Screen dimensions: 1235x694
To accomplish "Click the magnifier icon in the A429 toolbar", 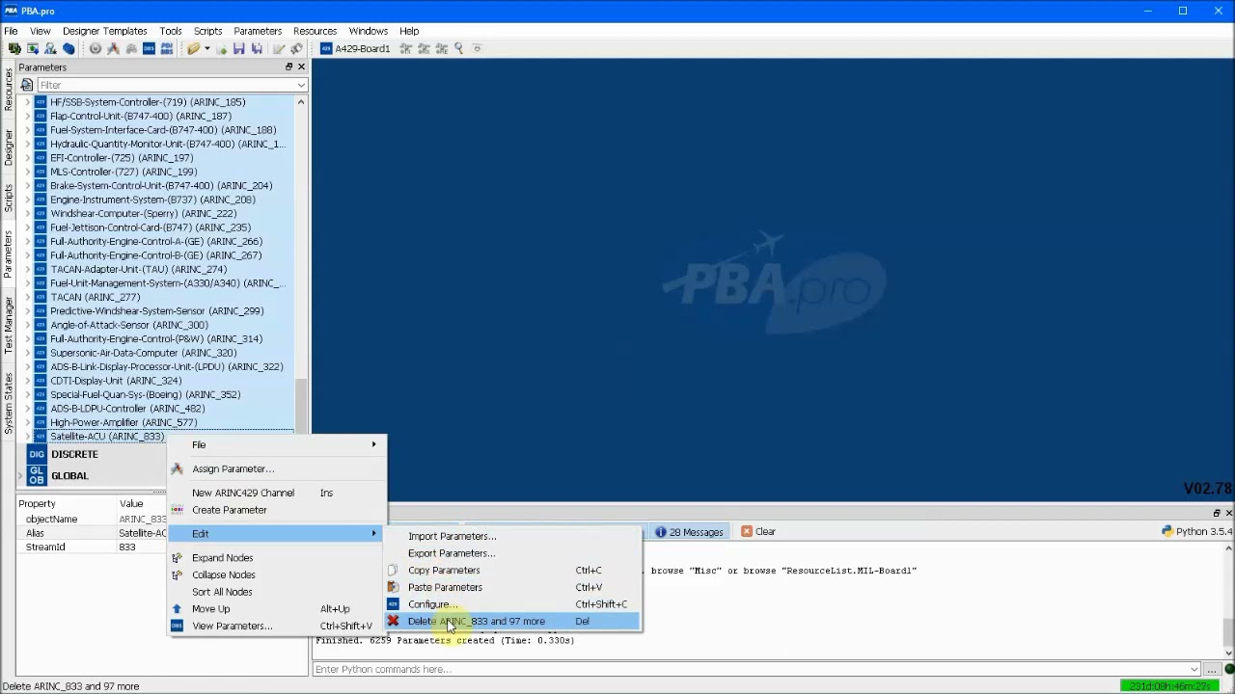I will [x=458, y=48].
